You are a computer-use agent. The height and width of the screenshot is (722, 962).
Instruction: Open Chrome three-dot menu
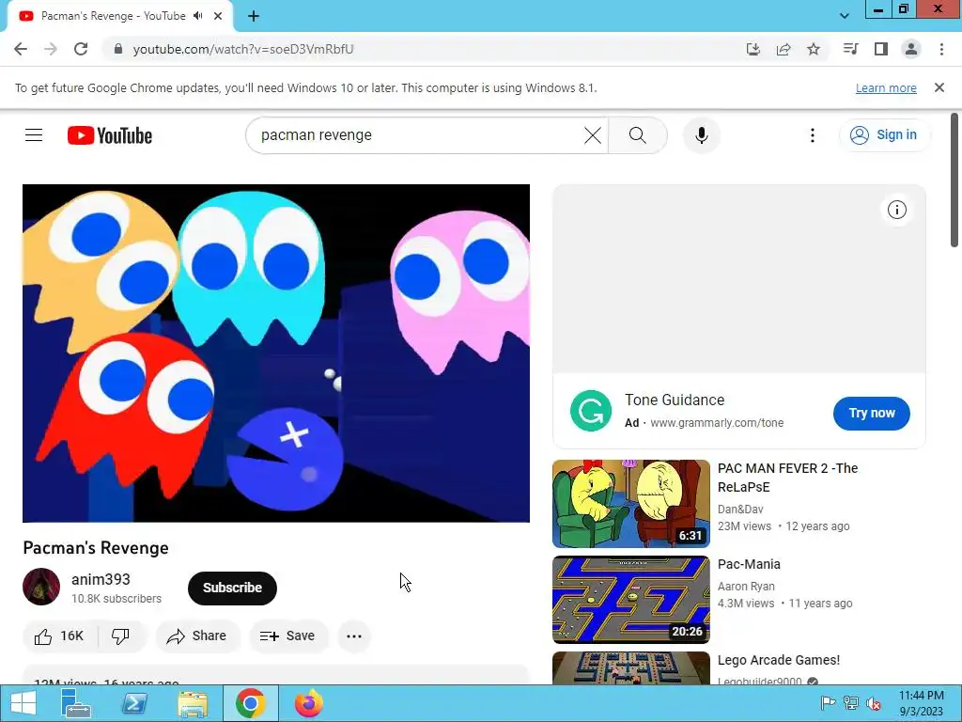941,49
